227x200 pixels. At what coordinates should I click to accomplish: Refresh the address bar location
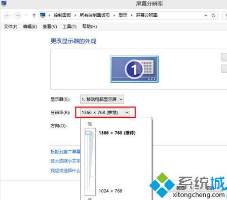pyautogui.click(x=213, y=15)
